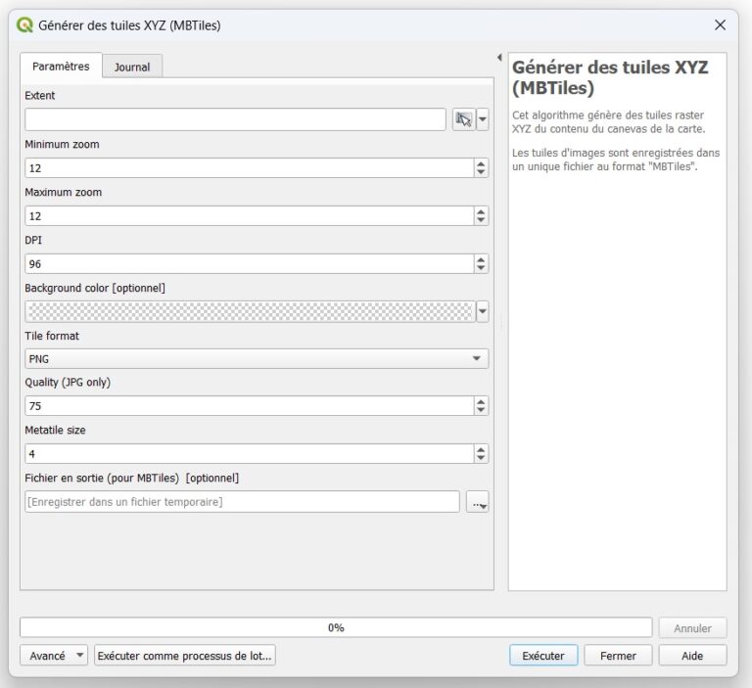Image resolution: width=752 pixels, height=688 pixels.
Task: Open the Background color dropdown arrow
Action: (482, 312)
